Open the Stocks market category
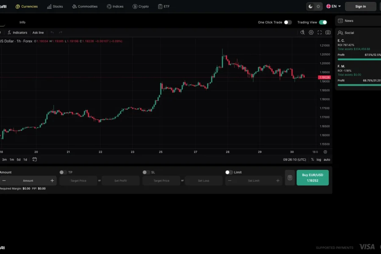The height and width of the screenshot is (254, 381). [55, 7]
